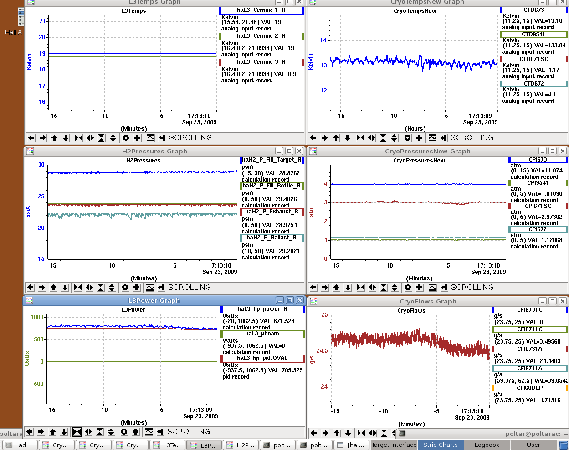This screenshot has height=450, width=569.
Task: Select the CTD671SC curve legend
Action: (x=534, y=59)
